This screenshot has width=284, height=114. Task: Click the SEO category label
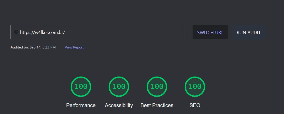(x=195, y=105)
